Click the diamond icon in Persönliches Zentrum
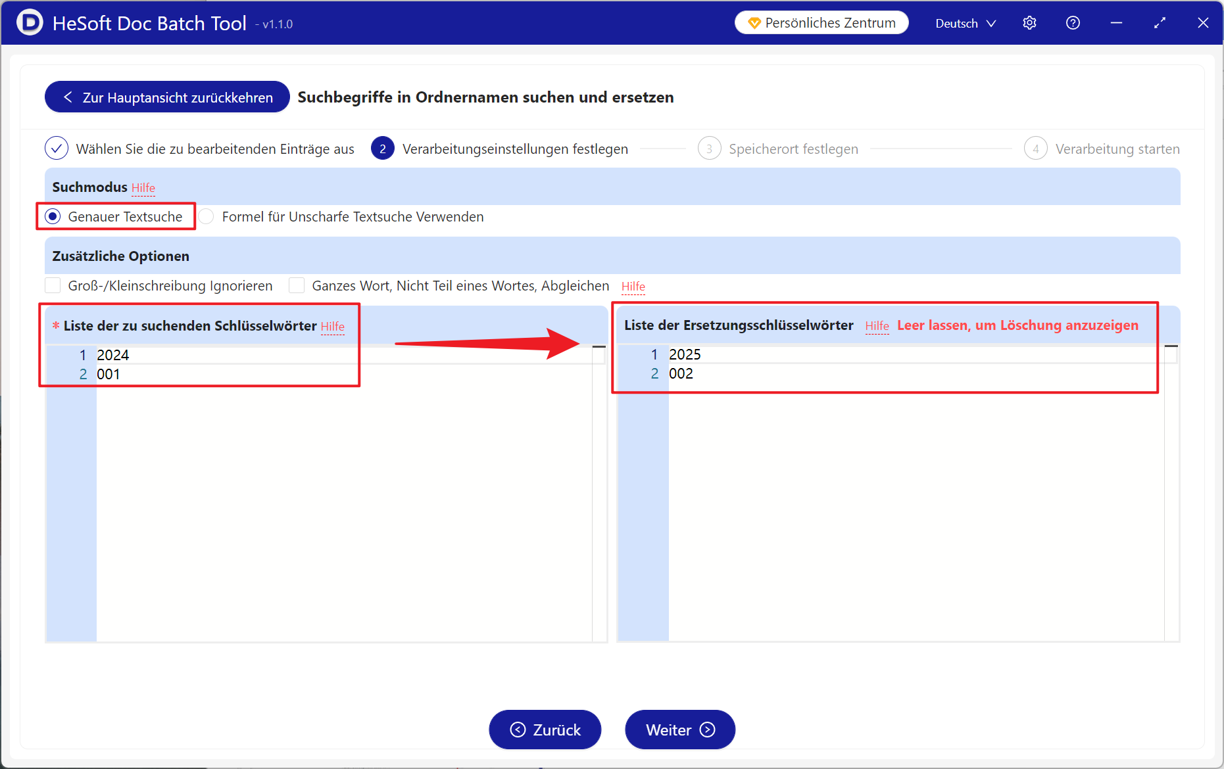1224x769 pixels. pyautogui.click(x=754, y=23)
